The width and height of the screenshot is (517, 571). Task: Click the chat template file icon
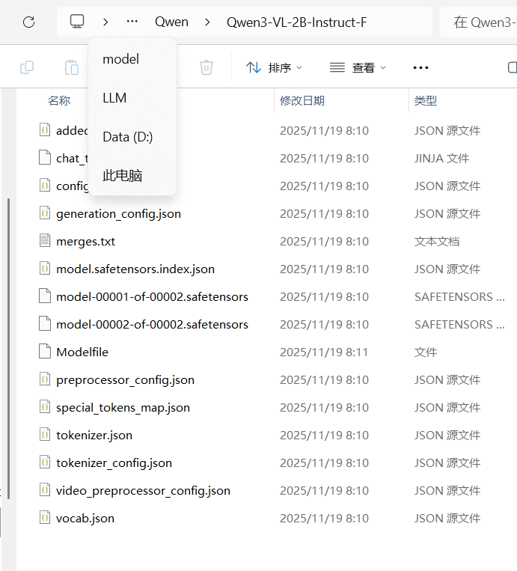click(x=45, y=157)
